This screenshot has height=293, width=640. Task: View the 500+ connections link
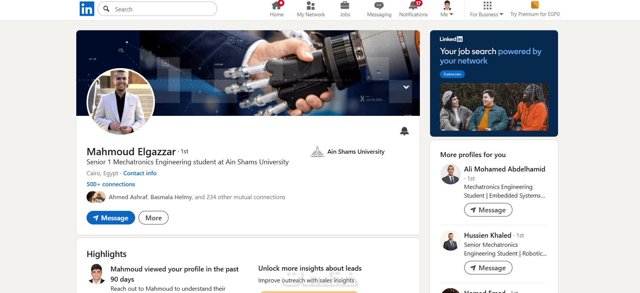(x=111, y=184)
